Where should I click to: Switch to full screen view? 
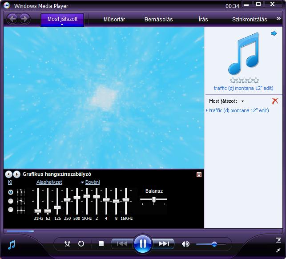[x=278, y=240]
